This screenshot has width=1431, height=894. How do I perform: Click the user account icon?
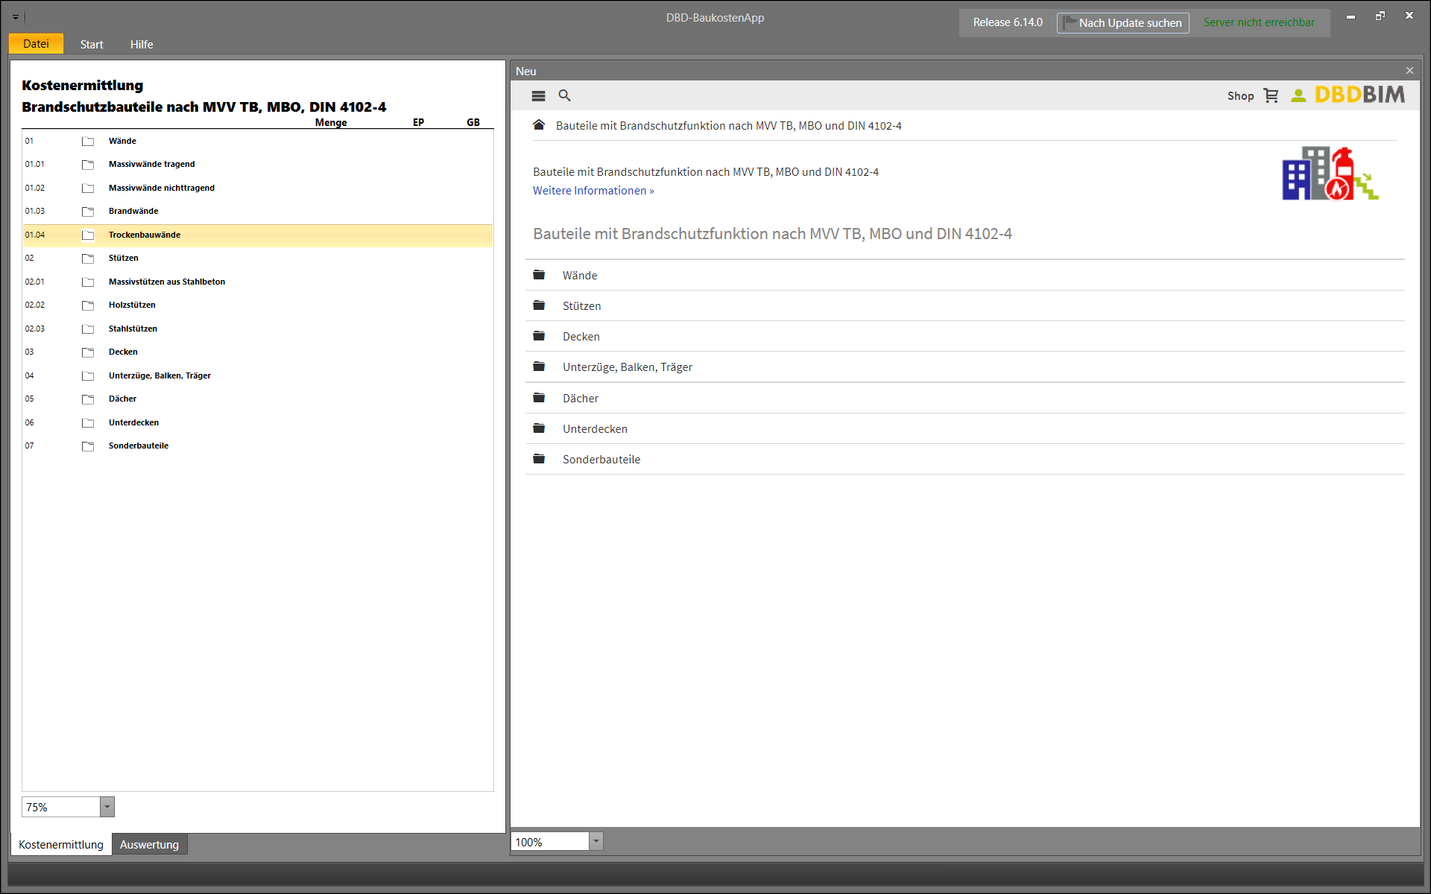pos(1298,95)
